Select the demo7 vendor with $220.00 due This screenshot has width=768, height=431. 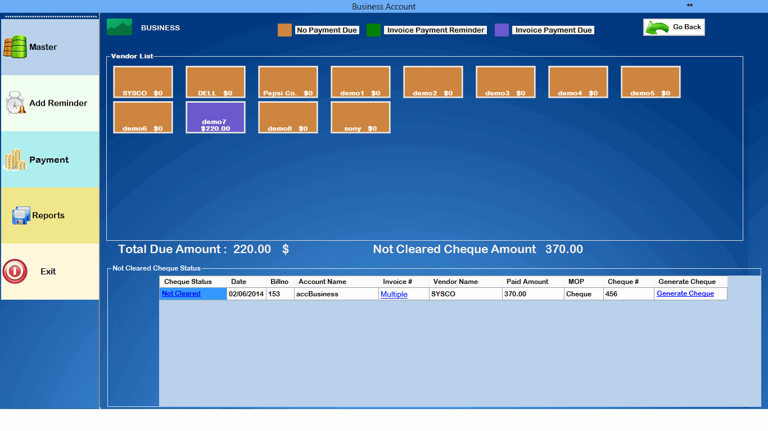click(215, 117)
